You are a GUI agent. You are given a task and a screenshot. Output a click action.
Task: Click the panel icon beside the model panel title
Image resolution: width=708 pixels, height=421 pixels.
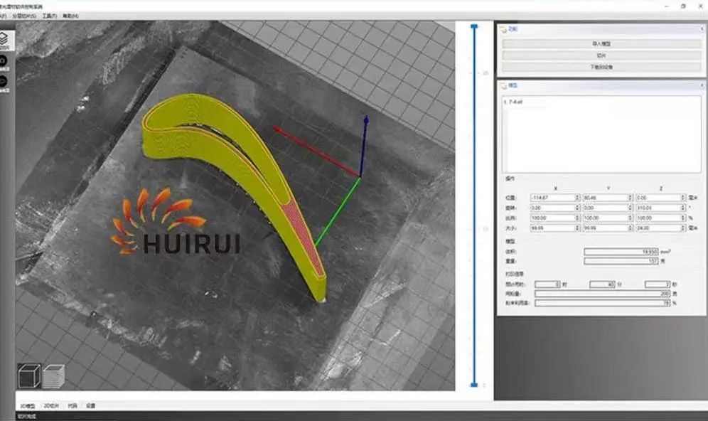503,85
